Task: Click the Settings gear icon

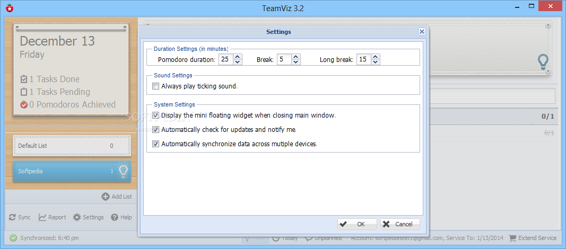Action: tap(76, 217)
